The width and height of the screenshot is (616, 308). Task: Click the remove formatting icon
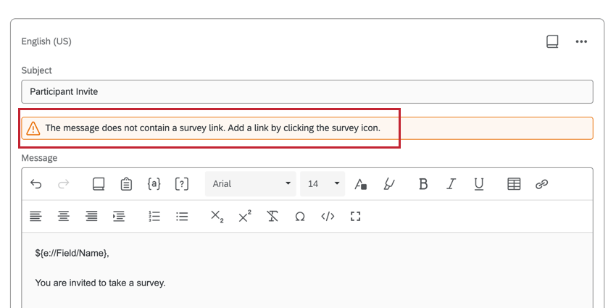272,216
